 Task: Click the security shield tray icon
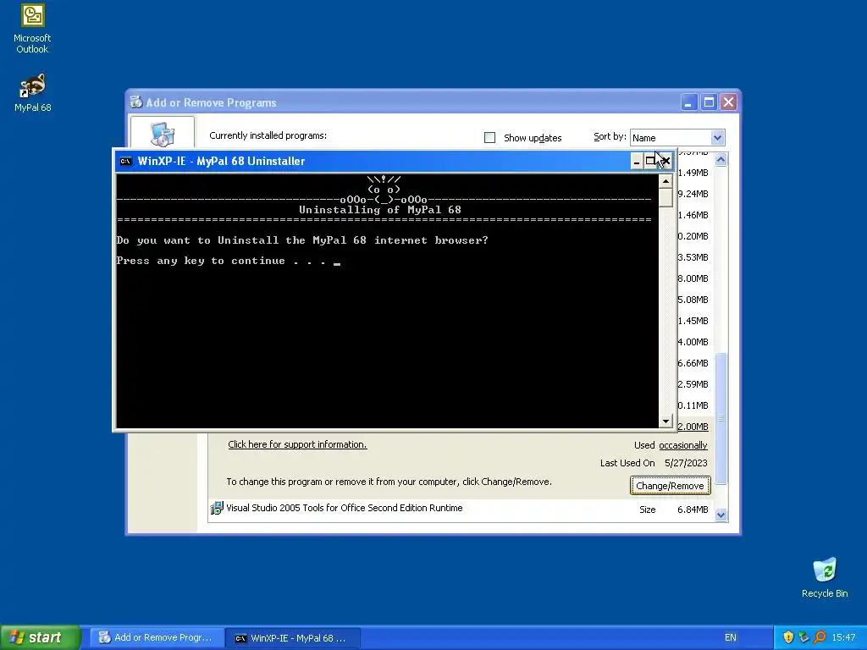(x=788, y=637)
